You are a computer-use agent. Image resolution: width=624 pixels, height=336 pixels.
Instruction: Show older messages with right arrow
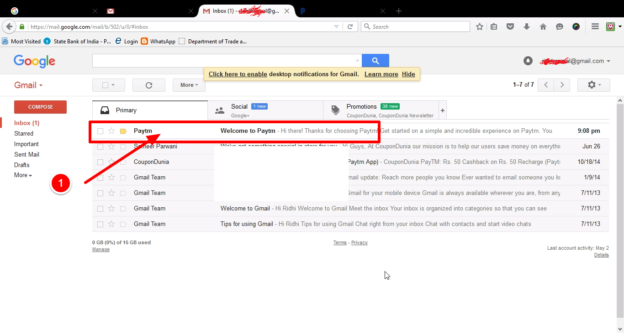tap(562, 85)
